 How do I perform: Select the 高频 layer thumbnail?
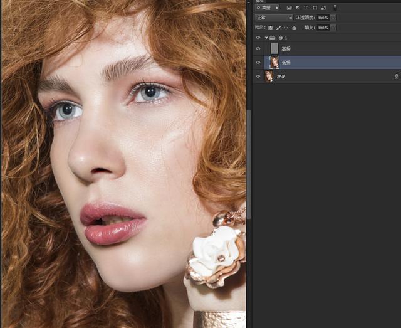(274, 48)
